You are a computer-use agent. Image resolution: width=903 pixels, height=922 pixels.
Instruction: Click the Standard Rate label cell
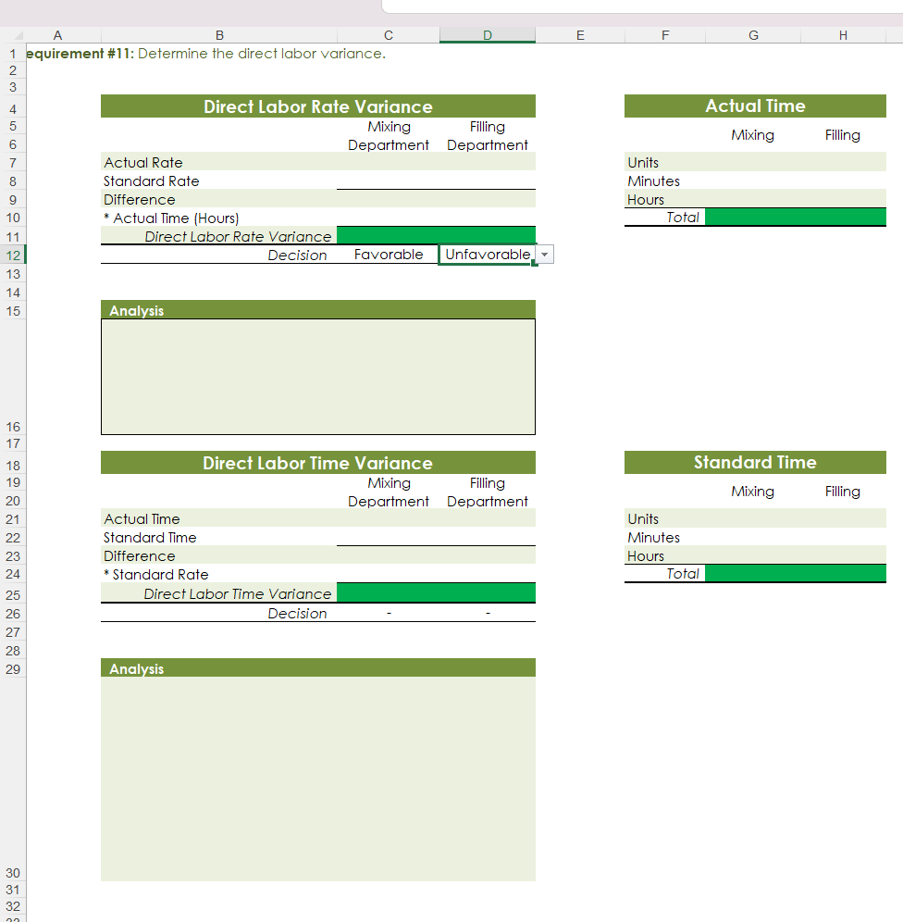[151, 181]
